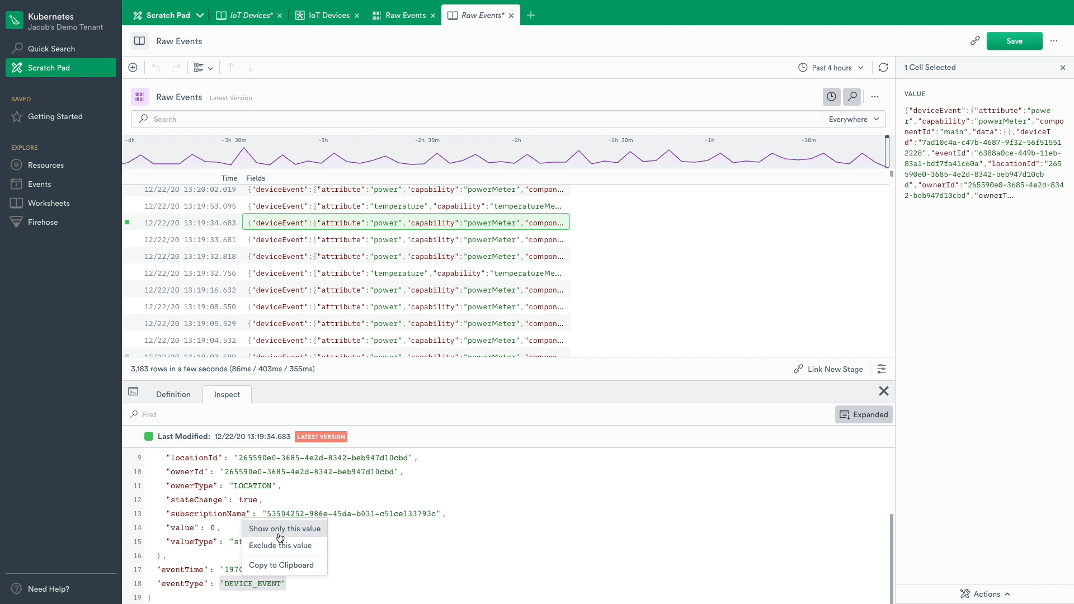Toggle Expanded view button

[864, 414]
